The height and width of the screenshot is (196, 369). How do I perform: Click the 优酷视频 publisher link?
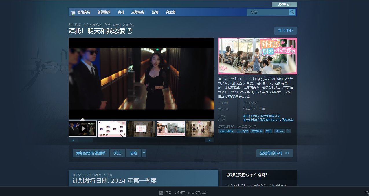pyautogui.click(x=288, y=120)
